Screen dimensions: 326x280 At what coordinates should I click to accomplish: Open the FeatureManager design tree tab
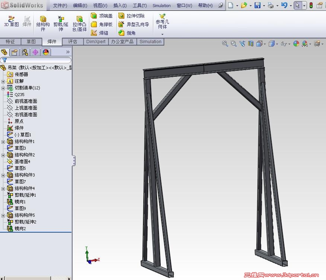point(4,52)
